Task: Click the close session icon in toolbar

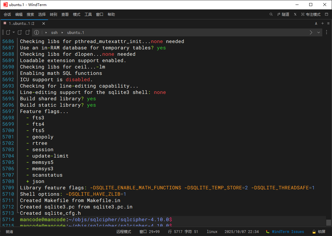Action: [x=20, y=32]
